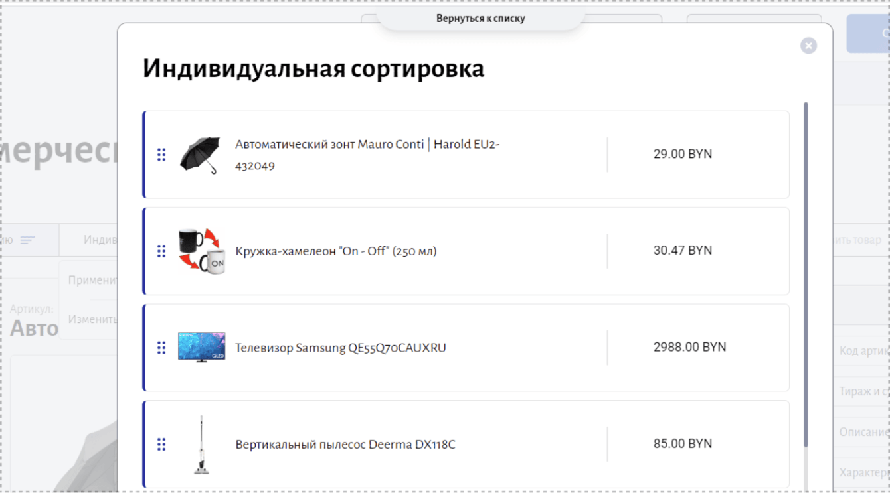Click the 2988.00 BYN price
This screenshot has height=493, width=890.
[x=690, y=347]
